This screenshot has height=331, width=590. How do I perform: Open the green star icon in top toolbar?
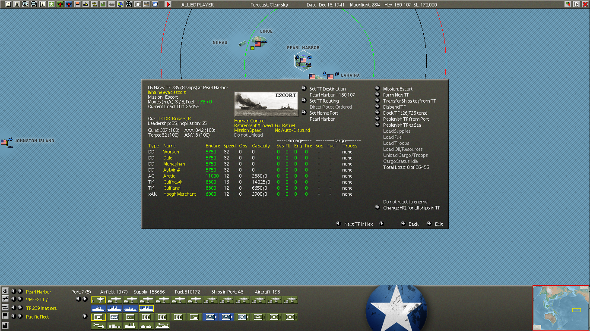51,4
